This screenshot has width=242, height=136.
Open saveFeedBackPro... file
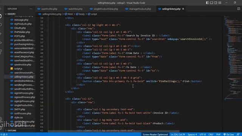click(x=24, y=60)
